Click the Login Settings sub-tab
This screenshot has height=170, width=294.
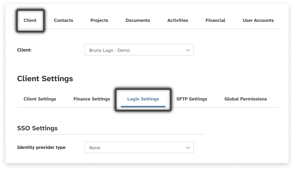tap(143, 99)
